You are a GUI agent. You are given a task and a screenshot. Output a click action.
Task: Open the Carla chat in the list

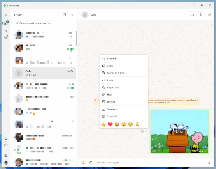coord(44,73)
